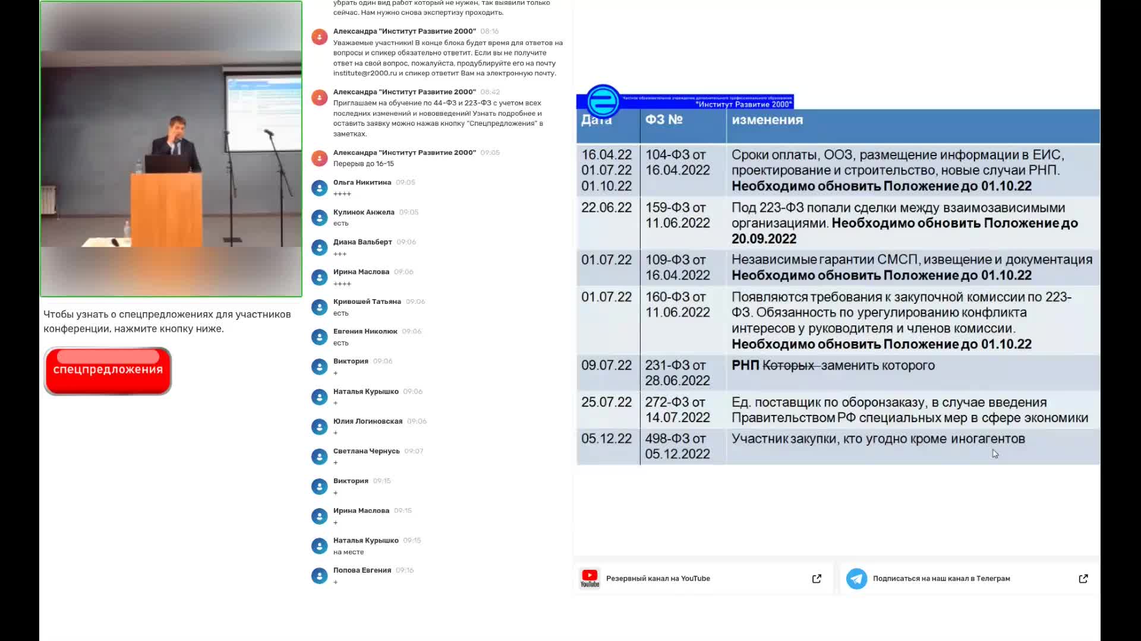
Task: Click Наталья Курышко's avatar at 09:15
Action: (x=319, y=546)
